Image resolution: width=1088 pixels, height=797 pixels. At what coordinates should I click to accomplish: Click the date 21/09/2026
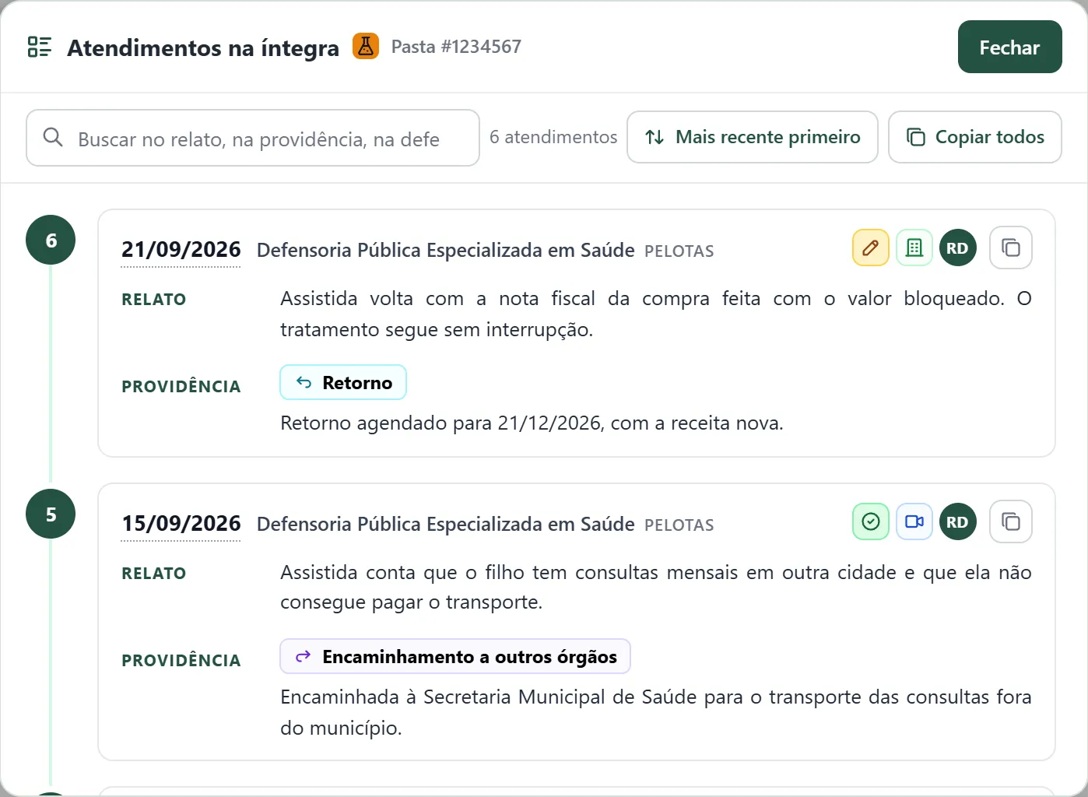[x=181, y=250]
